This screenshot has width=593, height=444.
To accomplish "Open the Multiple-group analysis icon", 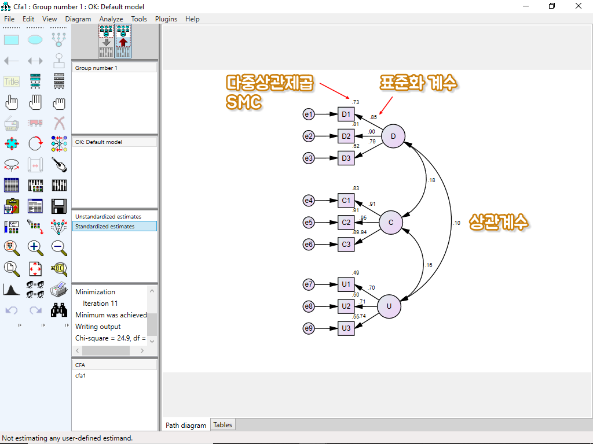I will (x=35, y=290).
